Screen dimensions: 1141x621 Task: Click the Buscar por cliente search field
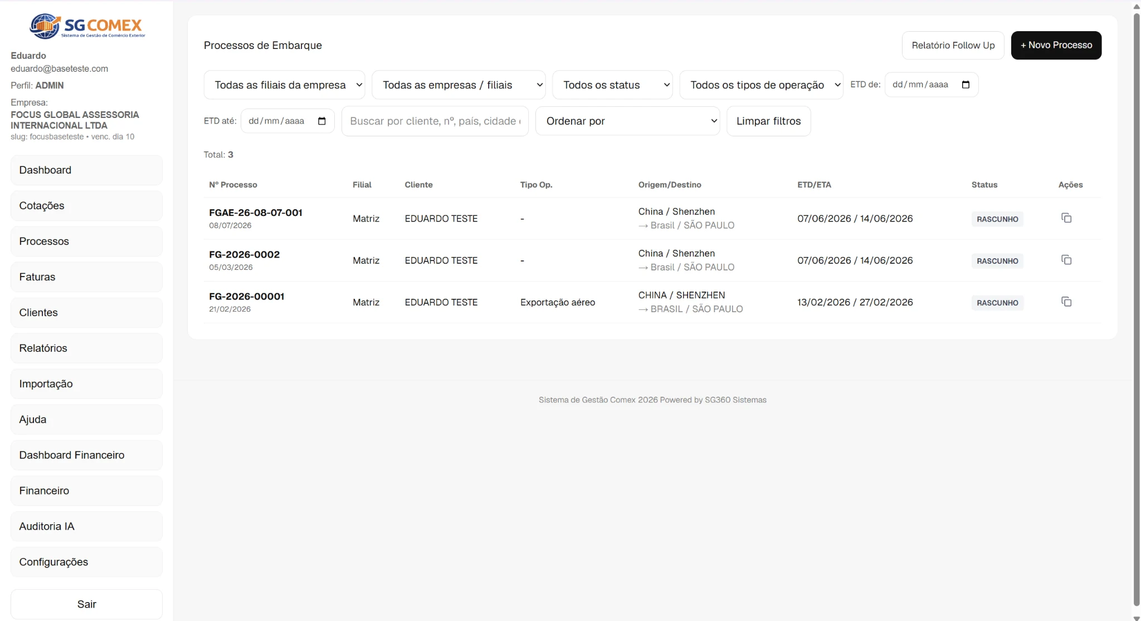[435, 121]
